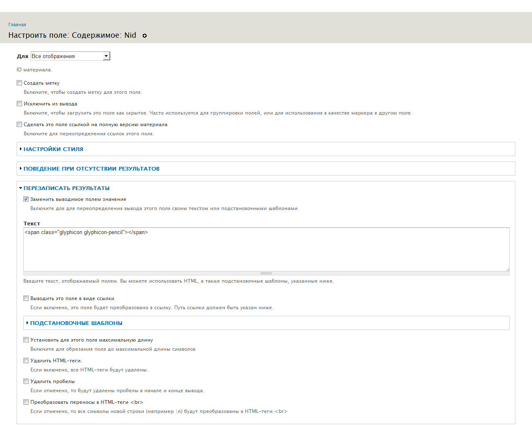
Task: Tick the 'Исключить из вывода' checkbox
Action: (x=19, y=104)
